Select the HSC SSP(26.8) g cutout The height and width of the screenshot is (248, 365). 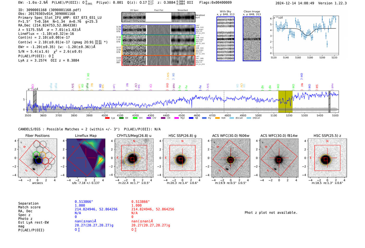182,158
